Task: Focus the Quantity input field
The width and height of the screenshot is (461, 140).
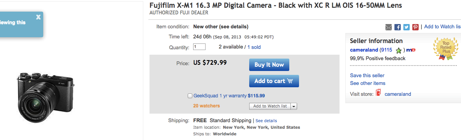Action: 199,47
